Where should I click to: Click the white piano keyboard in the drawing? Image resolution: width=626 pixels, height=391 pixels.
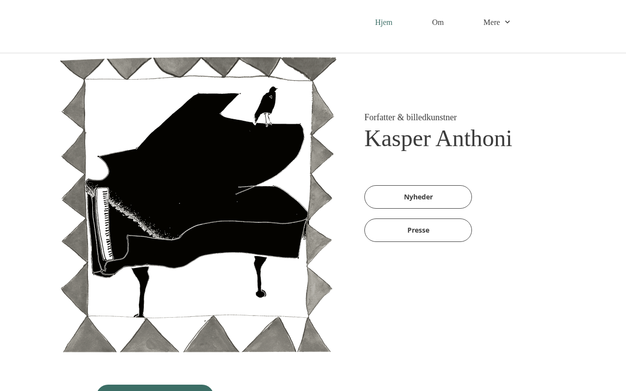pyautogui.click(x=104, y=224)
